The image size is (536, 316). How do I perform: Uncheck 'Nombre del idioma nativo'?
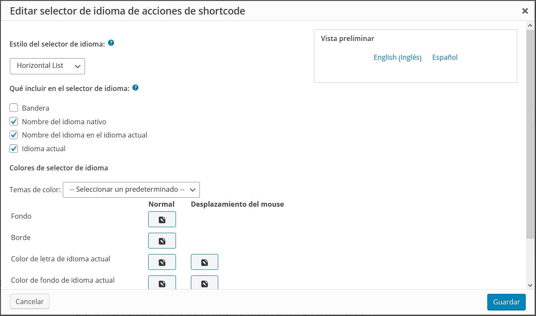coord(14,122)
